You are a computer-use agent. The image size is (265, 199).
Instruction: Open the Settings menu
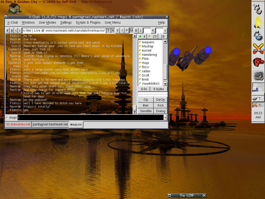(x=66, y=23)
